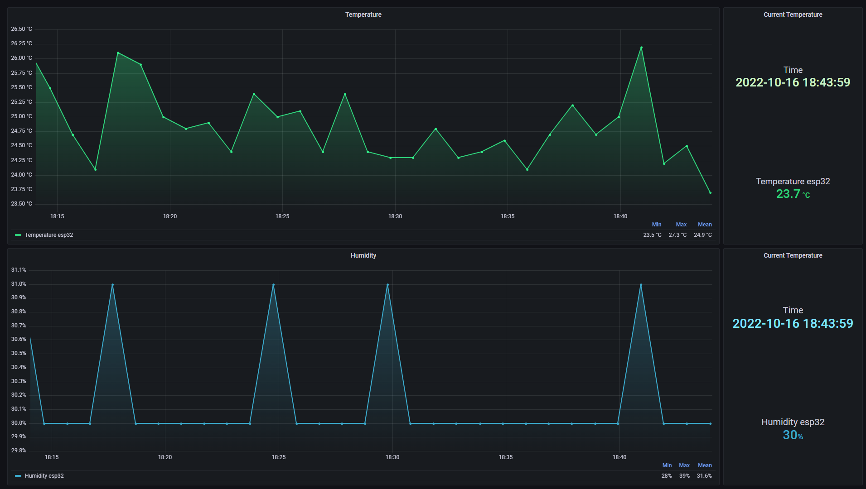The width and height of the screenshot is (866, 489).
Task: Click the blue 2022-10-16 18:43:59 time value
Action: pos(793,323)
